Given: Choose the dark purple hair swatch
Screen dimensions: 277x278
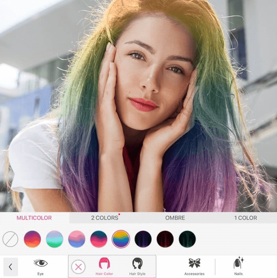Looking at the screenshot, I should (143, 239).
